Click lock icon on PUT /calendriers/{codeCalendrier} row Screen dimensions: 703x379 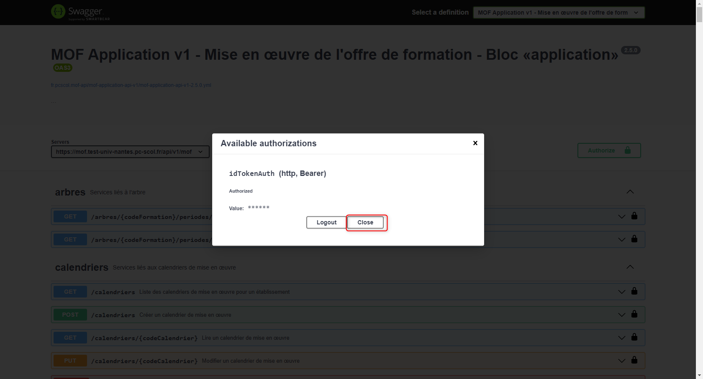[x=634, y=360]
